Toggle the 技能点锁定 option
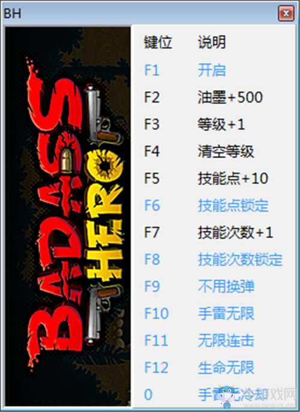This screenshot has width=300, height=412. click(x=233, y=205)
